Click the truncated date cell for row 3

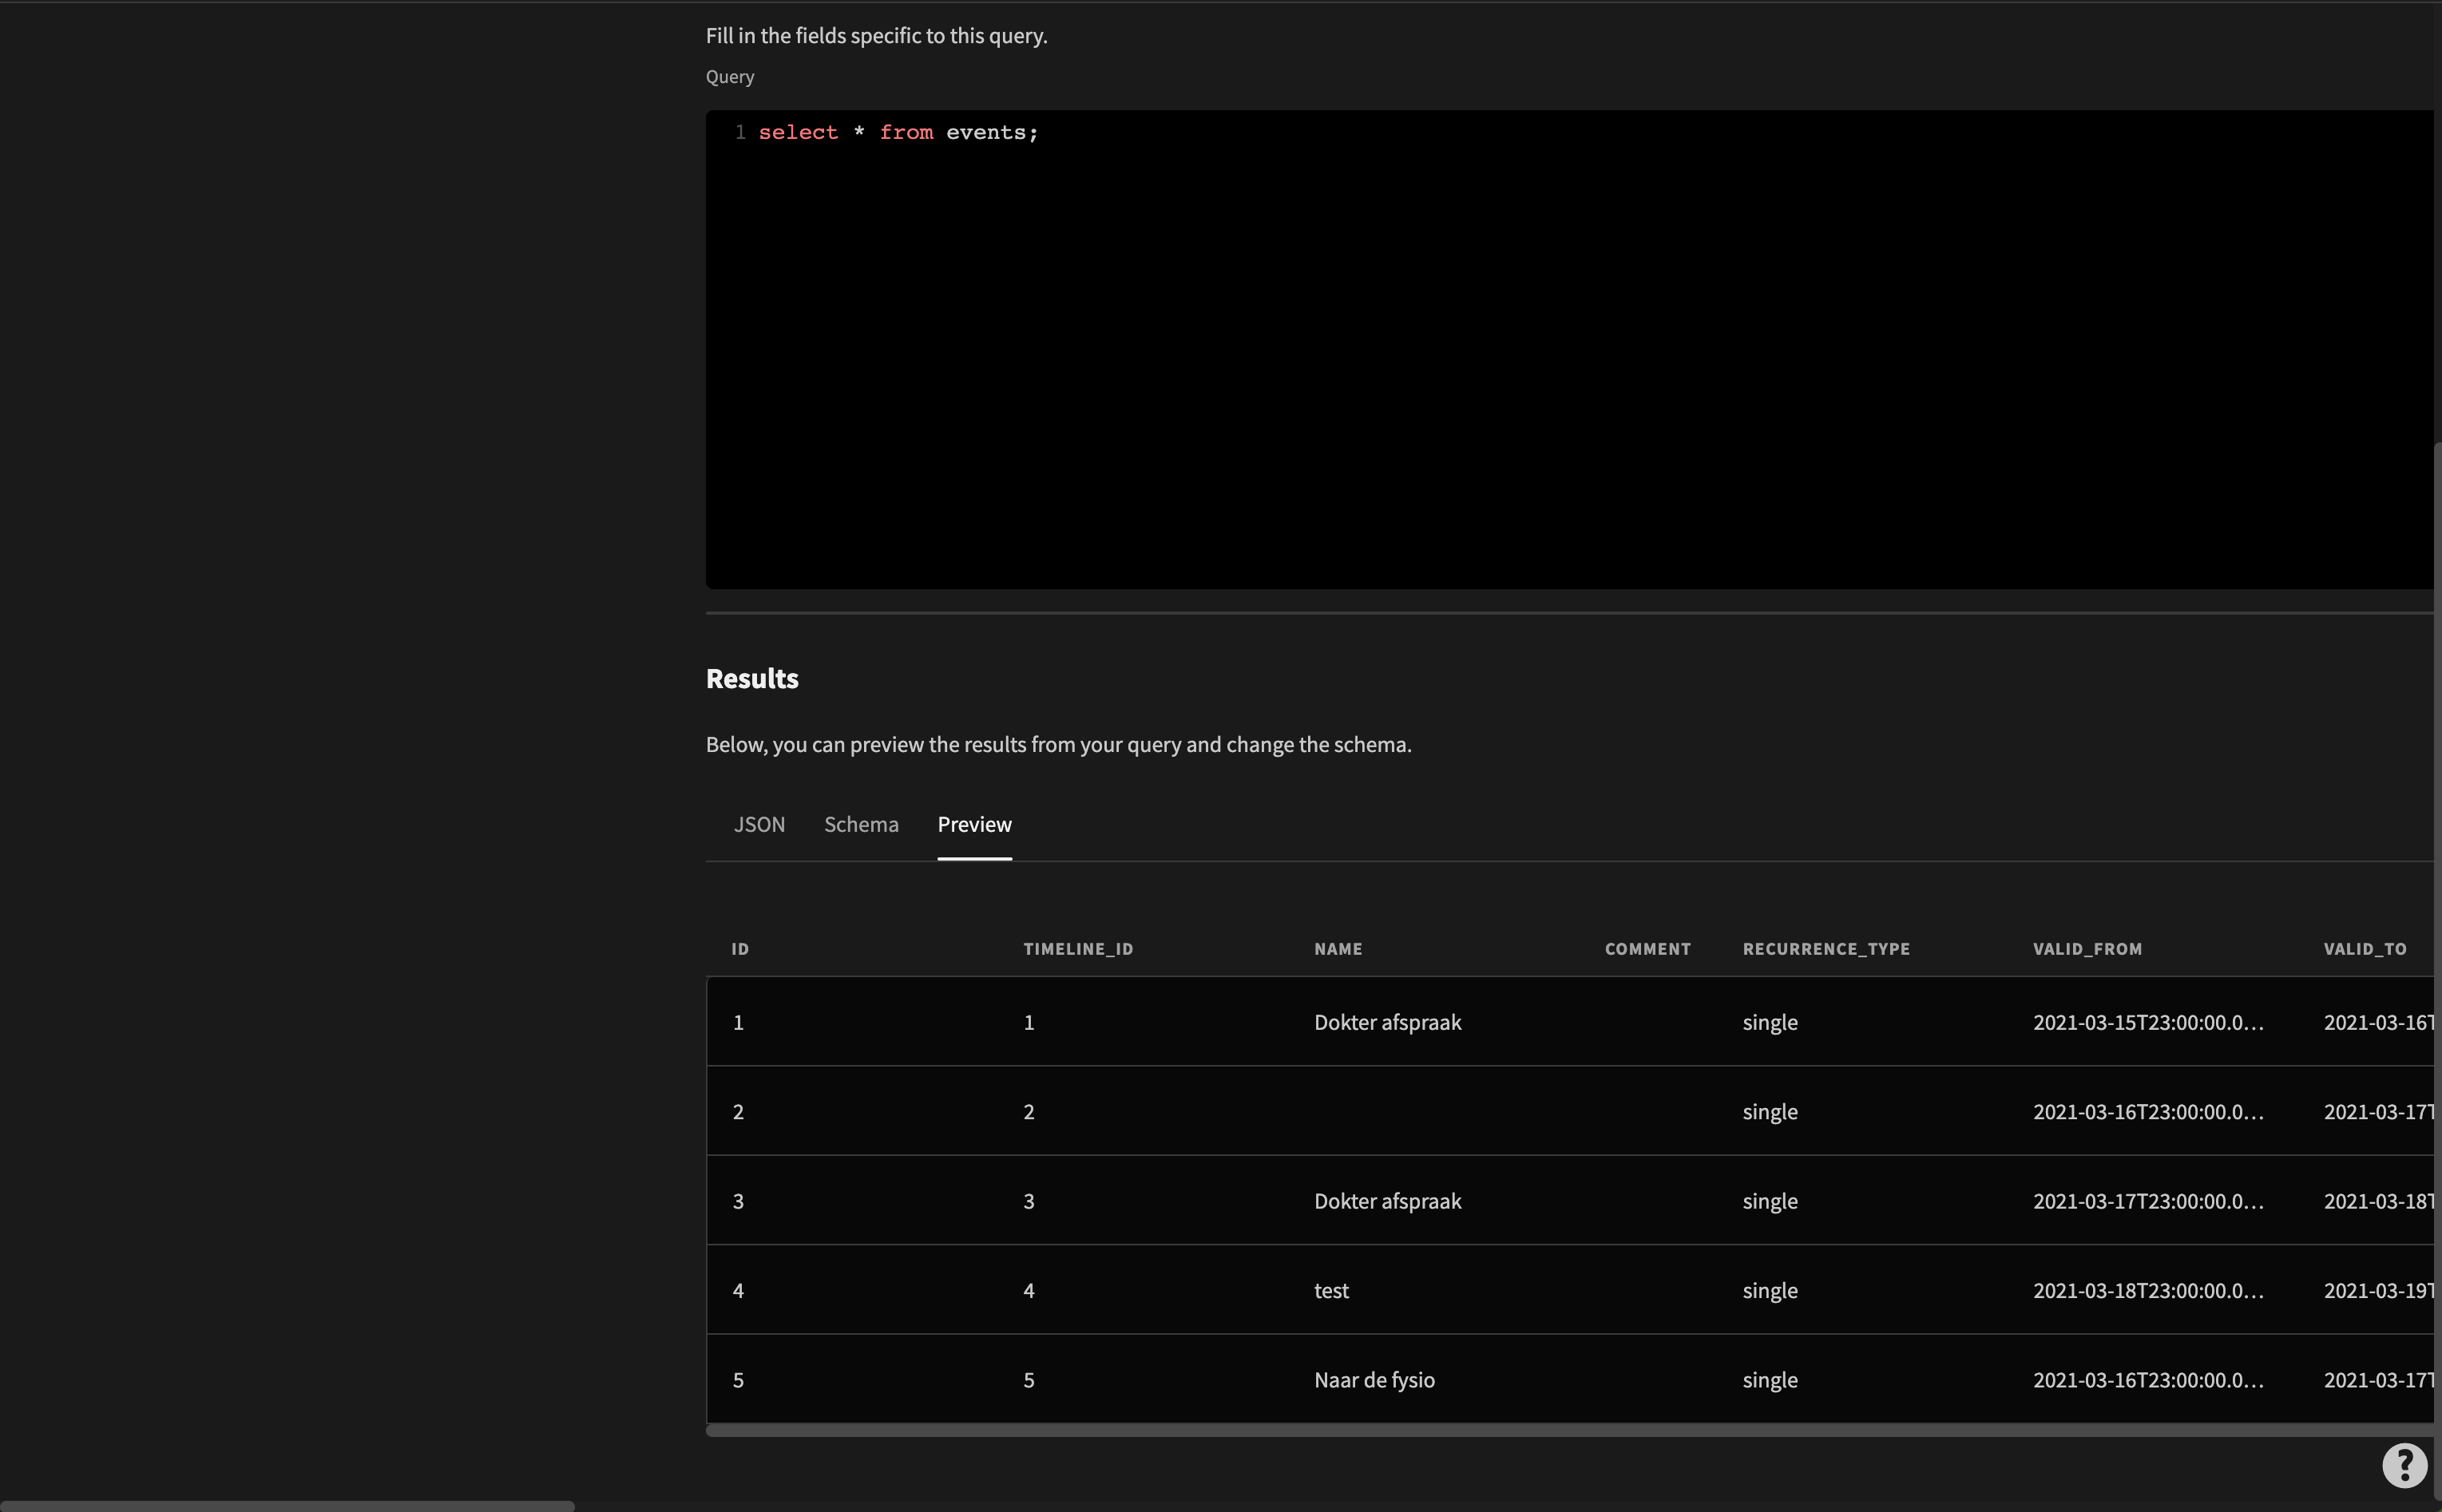2150,1200
